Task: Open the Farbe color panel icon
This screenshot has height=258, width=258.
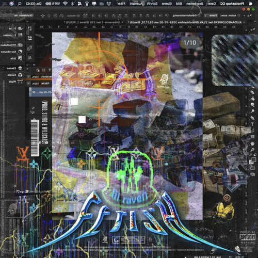Action: pyautogui.click(x=20, y=28)
